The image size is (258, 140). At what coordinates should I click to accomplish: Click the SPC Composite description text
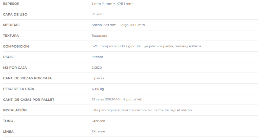pos(146,46)
